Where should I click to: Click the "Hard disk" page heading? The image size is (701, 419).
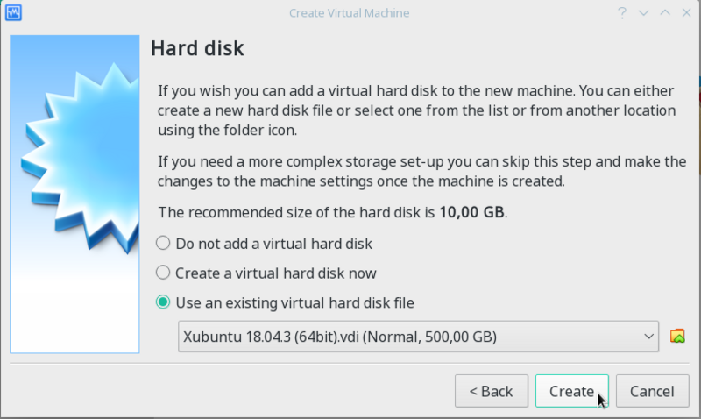pyautogui.click(x=197, y=49)
